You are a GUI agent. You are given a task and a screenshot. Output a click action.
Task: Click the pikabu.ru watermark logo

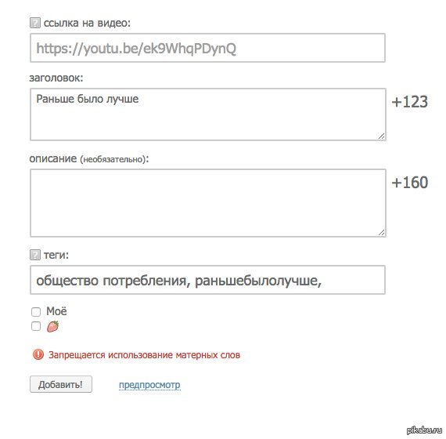(424, 430)
